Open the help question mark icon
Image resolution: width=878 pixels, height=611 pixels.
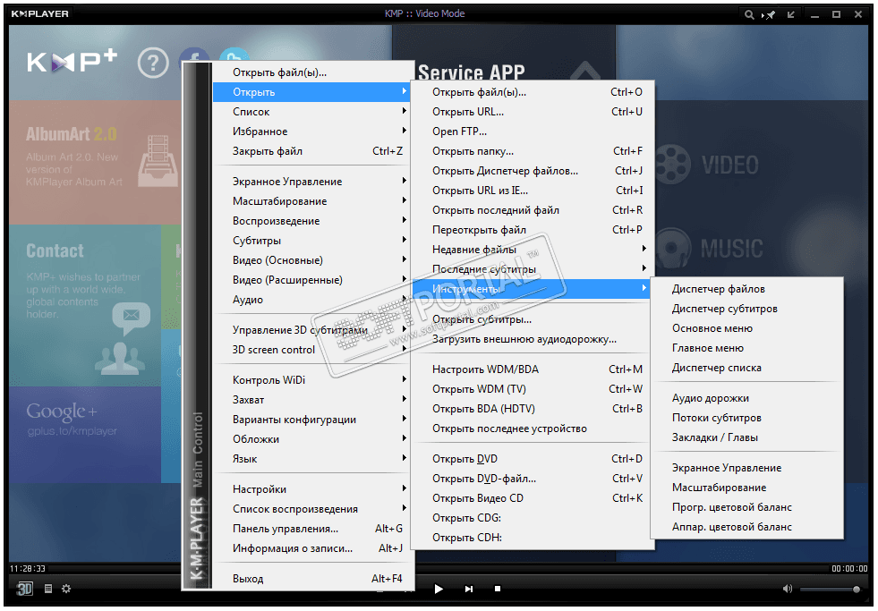click(x=153, y=63)
